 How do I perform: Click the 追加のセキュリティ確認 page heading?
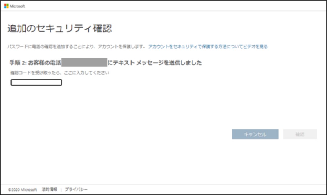click(x=59, y=29)
